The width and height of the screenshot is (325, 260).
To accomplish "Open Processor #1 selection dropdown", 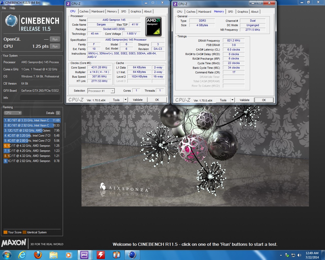I will pyautogui.click(x=101, y=91).
